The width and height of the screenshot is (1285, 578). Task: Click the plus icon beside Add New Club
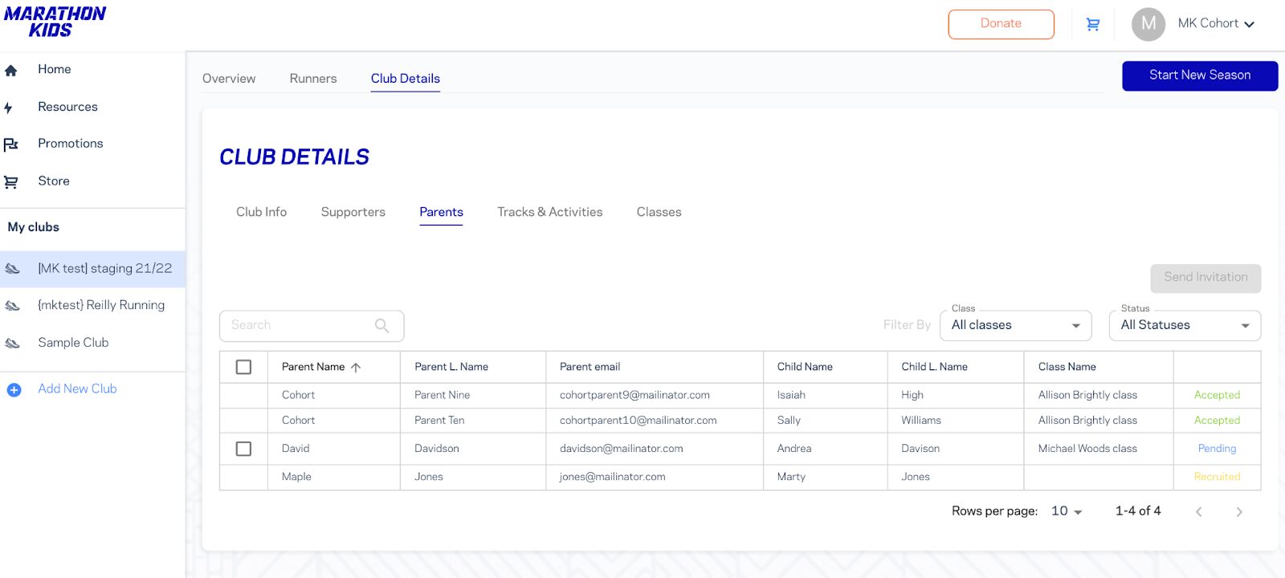point(14,389)
